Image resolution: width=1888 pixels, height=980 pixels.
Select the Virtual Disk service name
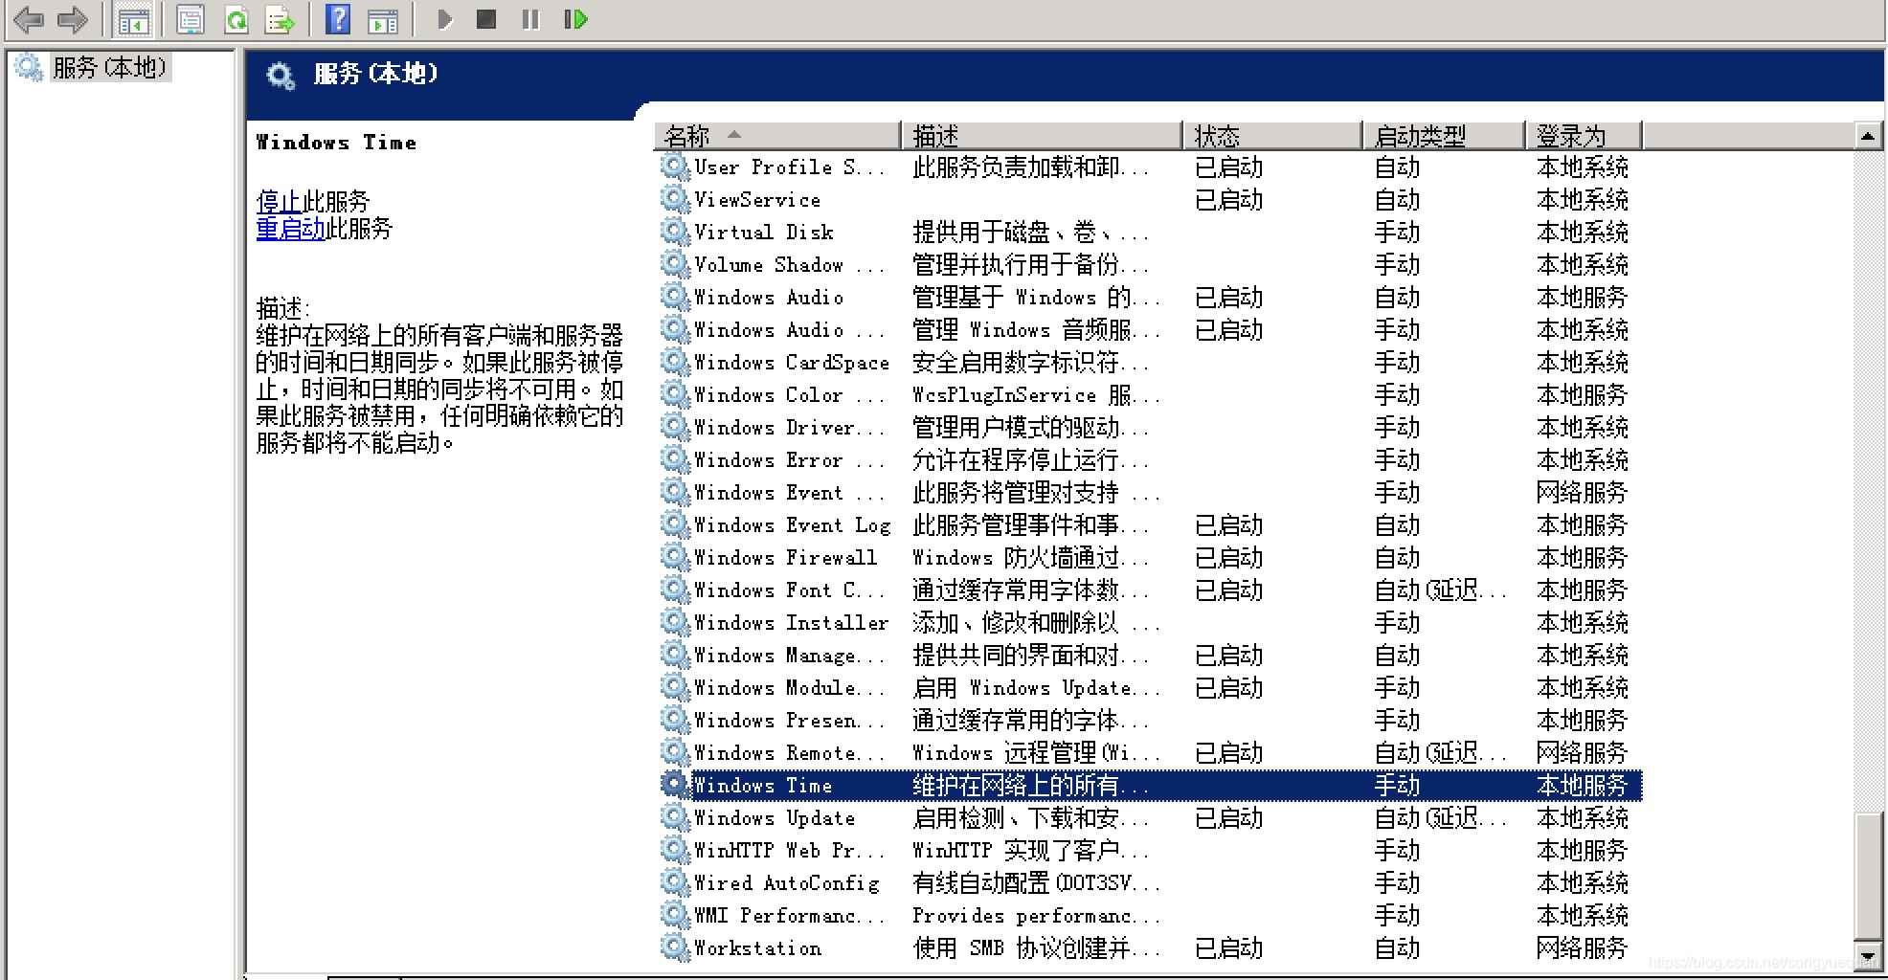tap(764, 232)
